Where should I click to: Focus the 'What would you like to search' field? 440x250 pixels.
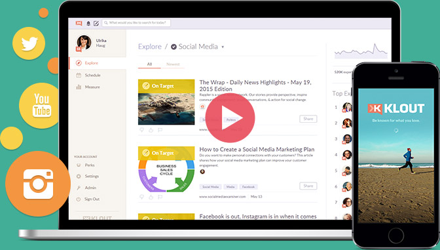pos(136,23)
